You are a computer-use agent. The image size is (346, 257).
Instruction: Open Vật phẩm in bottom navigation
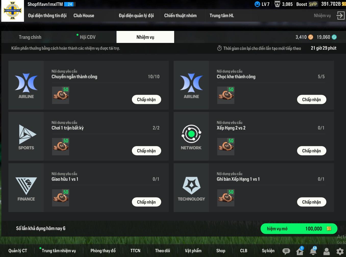pyautogui.click(x=193, y=251)
